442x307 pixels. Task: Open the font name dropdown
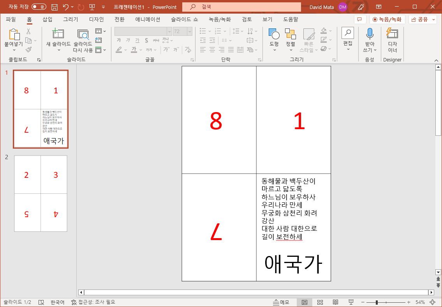pos(169,31)
